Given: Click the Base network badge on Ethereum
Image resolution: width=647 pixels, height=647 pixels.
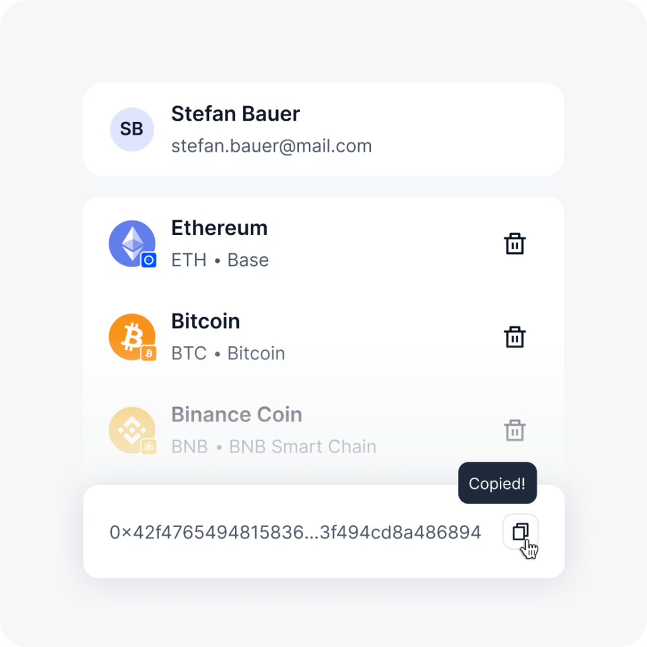Looking at the screenshot, I should tap(148, 260).
